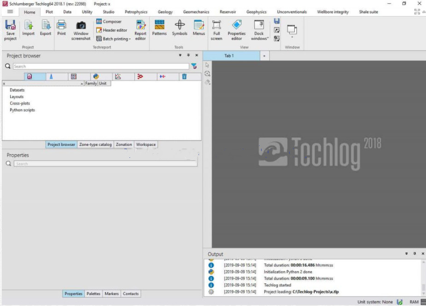Open the Unconventionals ribbon tab
Image resolution: width=426 pixels, height=306 pixels.
292,12
